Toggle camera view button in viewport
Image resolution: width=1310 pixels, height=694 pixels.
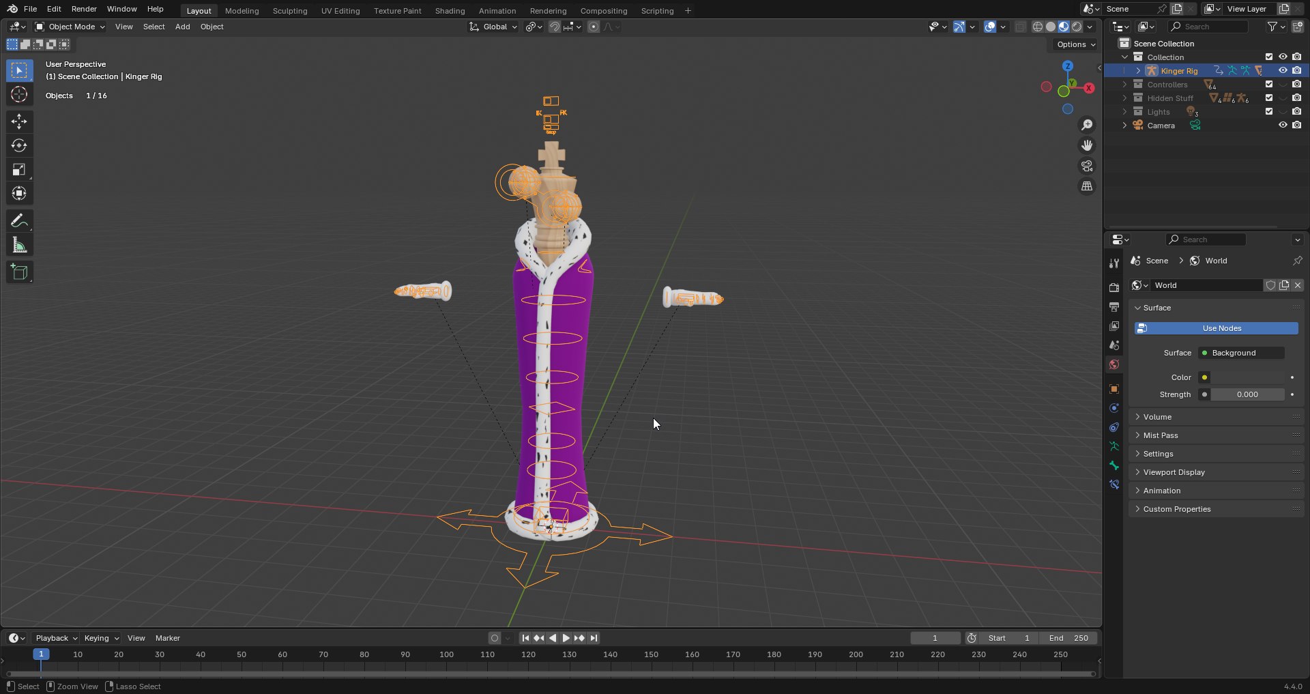point(1087,166)
